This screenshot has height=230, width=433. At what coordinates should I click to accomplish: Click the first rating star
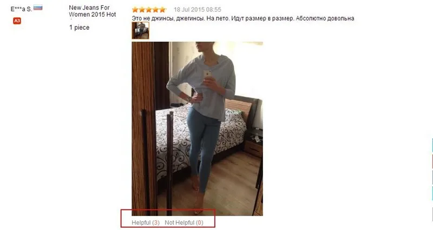(135, 10)
